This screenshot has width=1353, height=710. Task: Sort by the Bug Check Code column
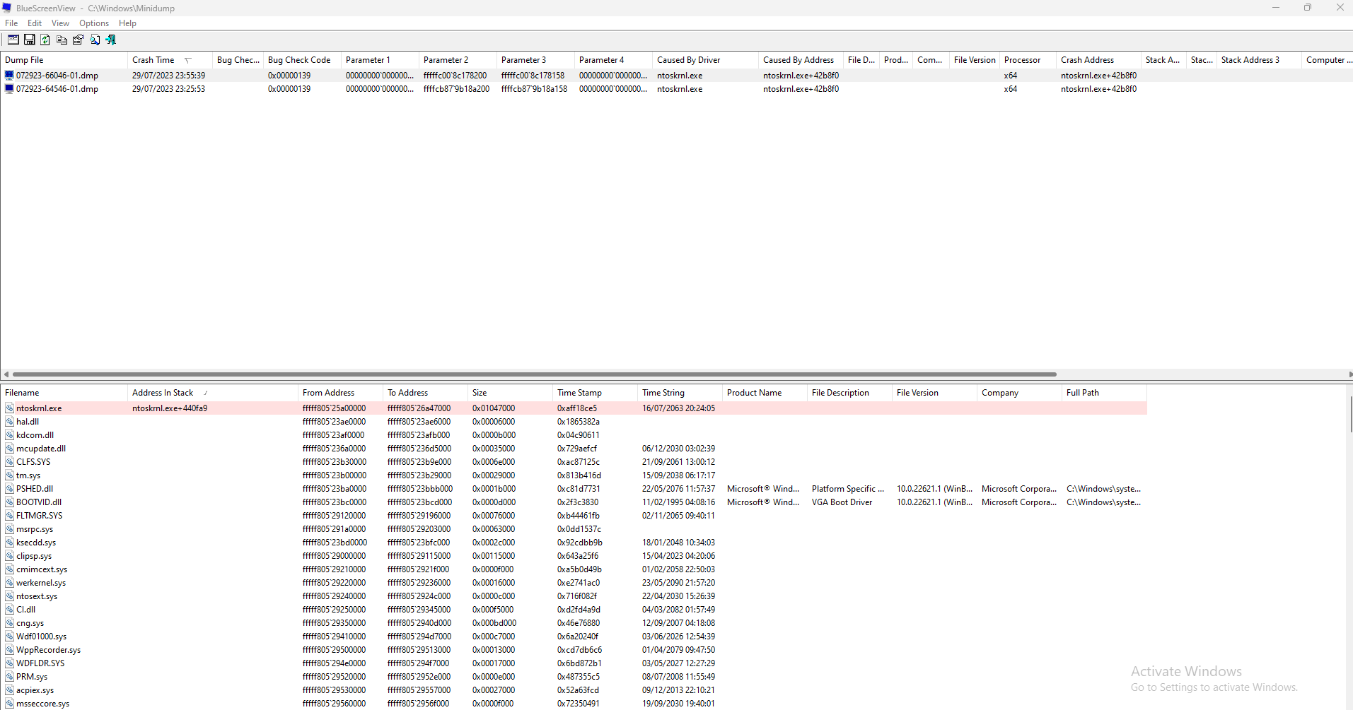tap(299, 59)
